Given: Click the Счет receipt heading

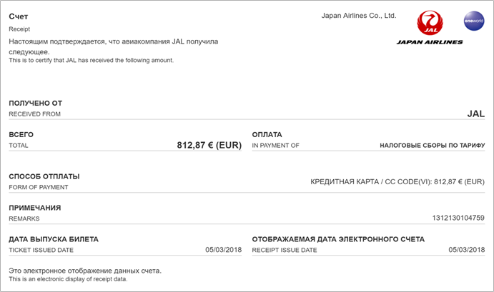Looking at the screenshot, I should point(19,16).
